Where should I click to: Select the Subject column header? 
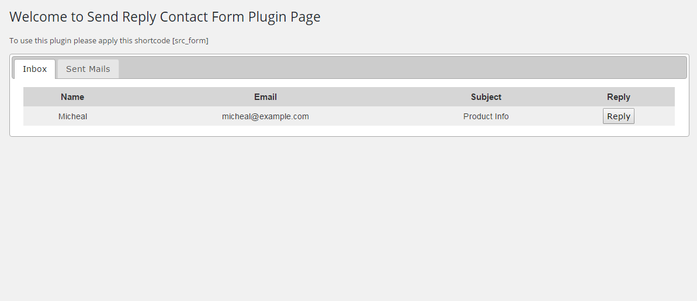486,97
